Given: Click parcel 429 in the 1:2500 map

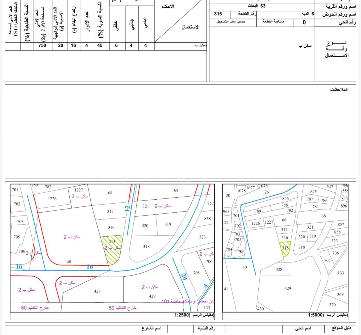Looking at the screenshot, I should tap(152, 296).
